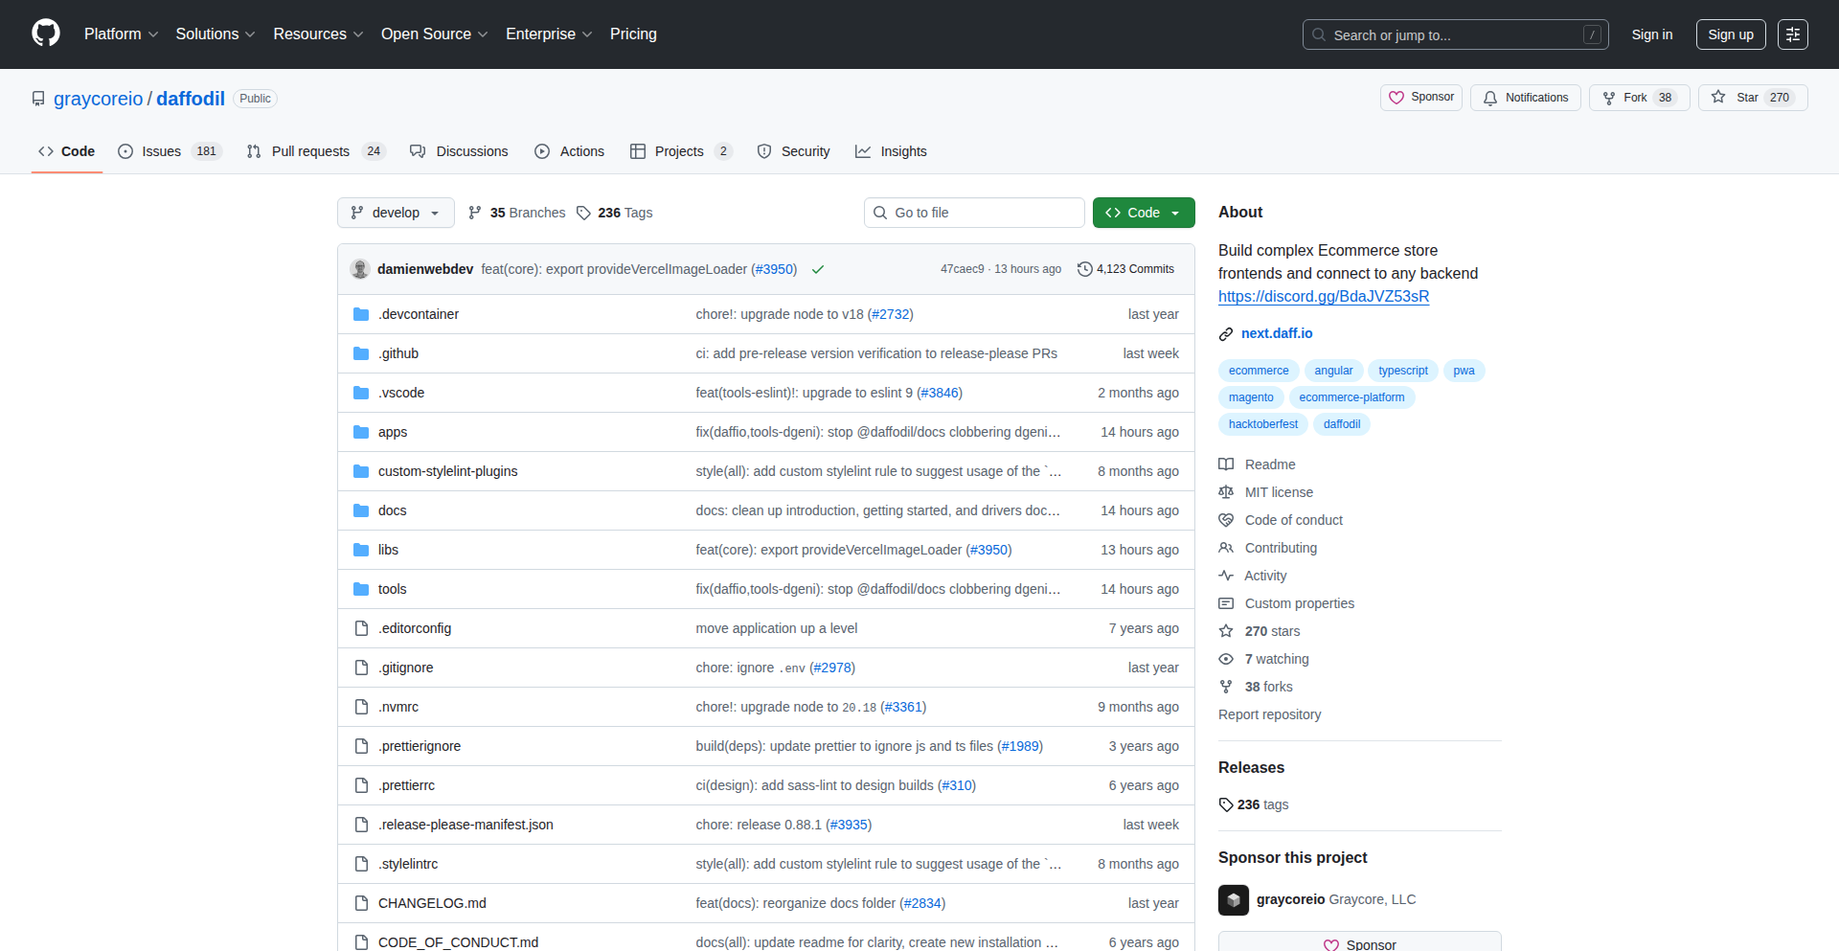Click the link icon beside next.daff.io

pos(1226,333)
